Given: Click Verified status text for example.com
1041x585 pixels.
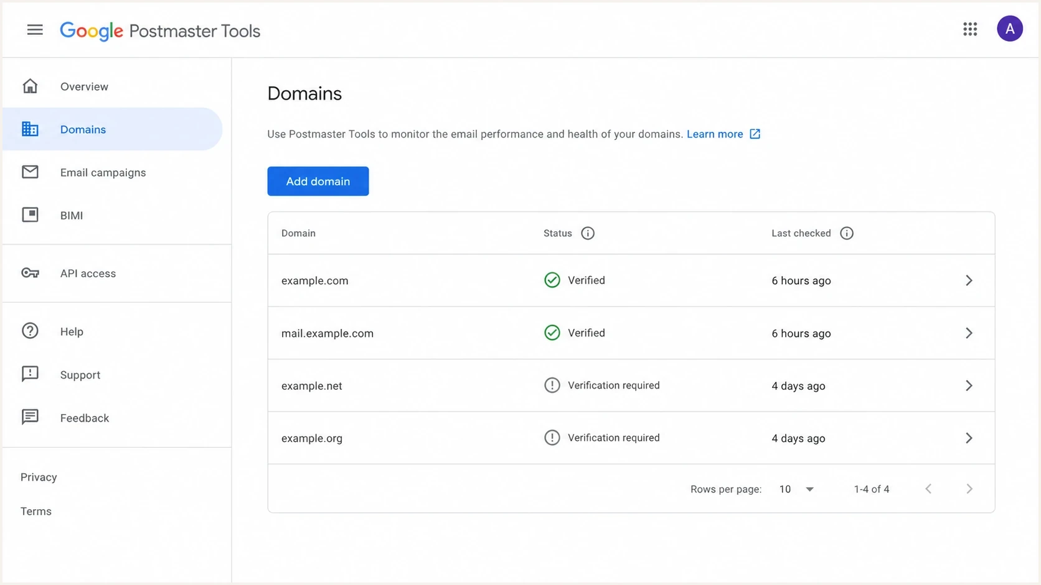Looking at the screenshot, I should pyautogui.click(x=586, y=280).
